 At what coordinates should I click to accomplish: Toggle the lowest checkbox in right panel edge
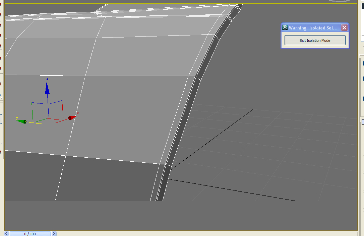[363, 99]
